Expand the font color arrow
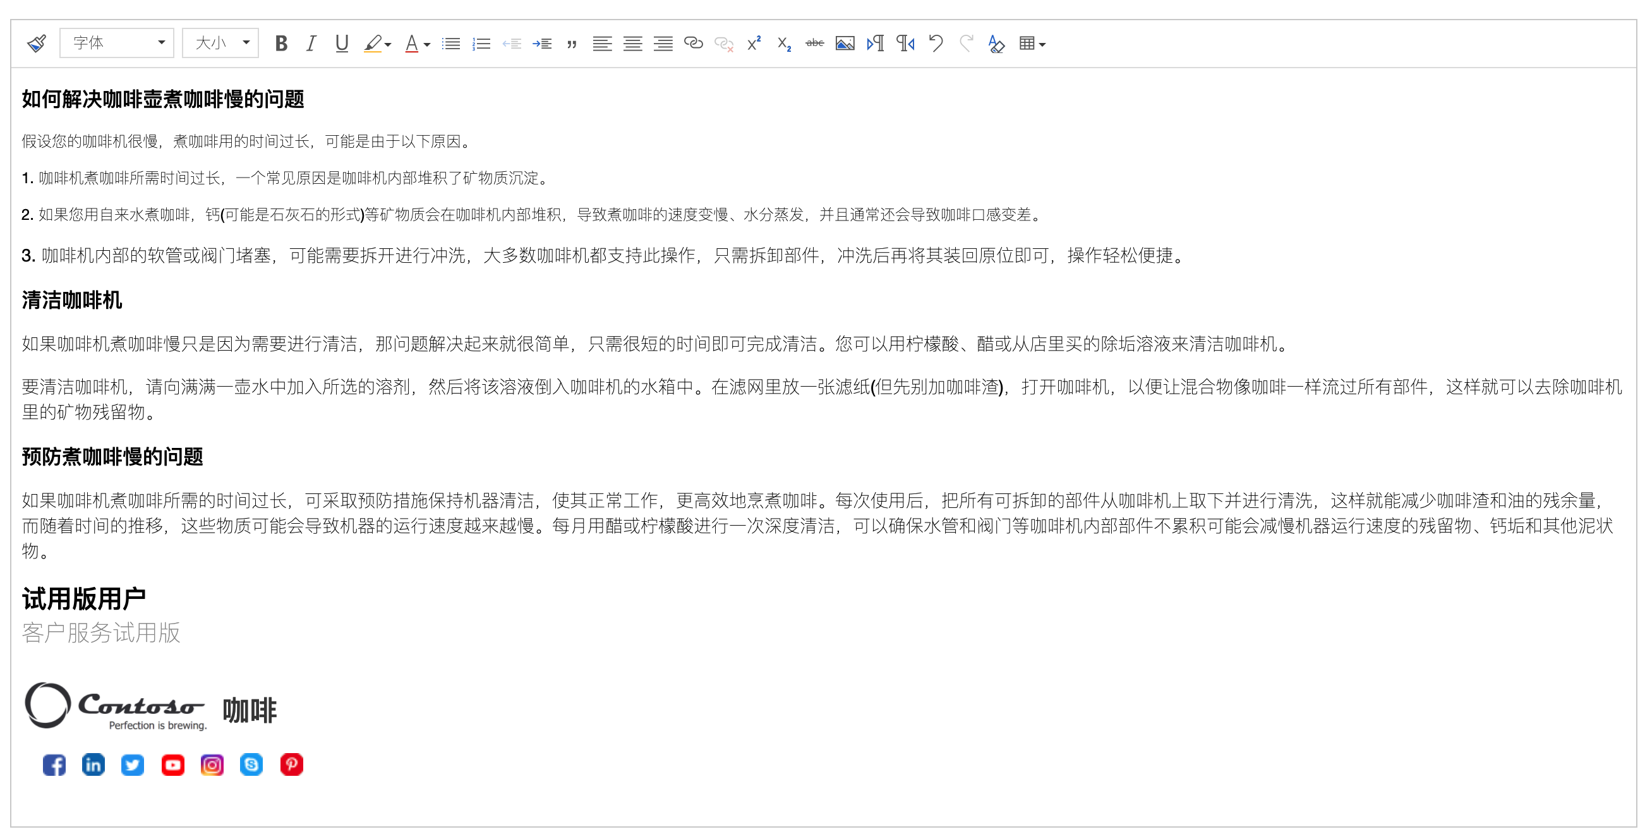 pos(427,45)
